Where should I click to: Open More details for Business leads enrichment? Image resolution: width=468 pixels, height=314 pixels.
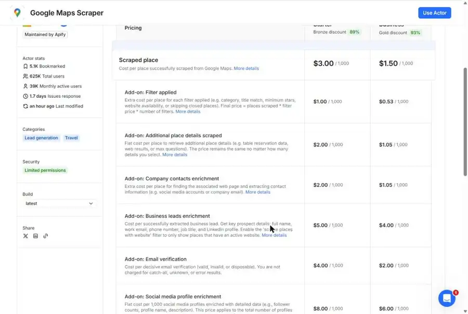coord(274,235)
